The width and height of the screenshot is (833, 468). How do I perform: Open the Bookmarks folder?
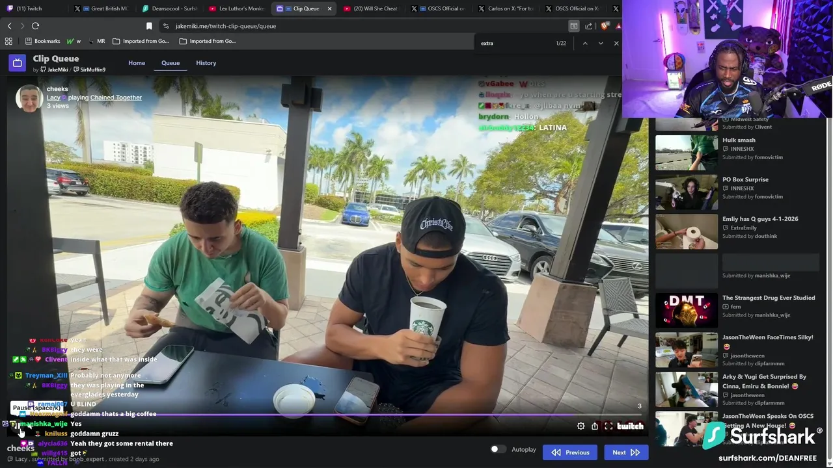click(x=42, y=41)
